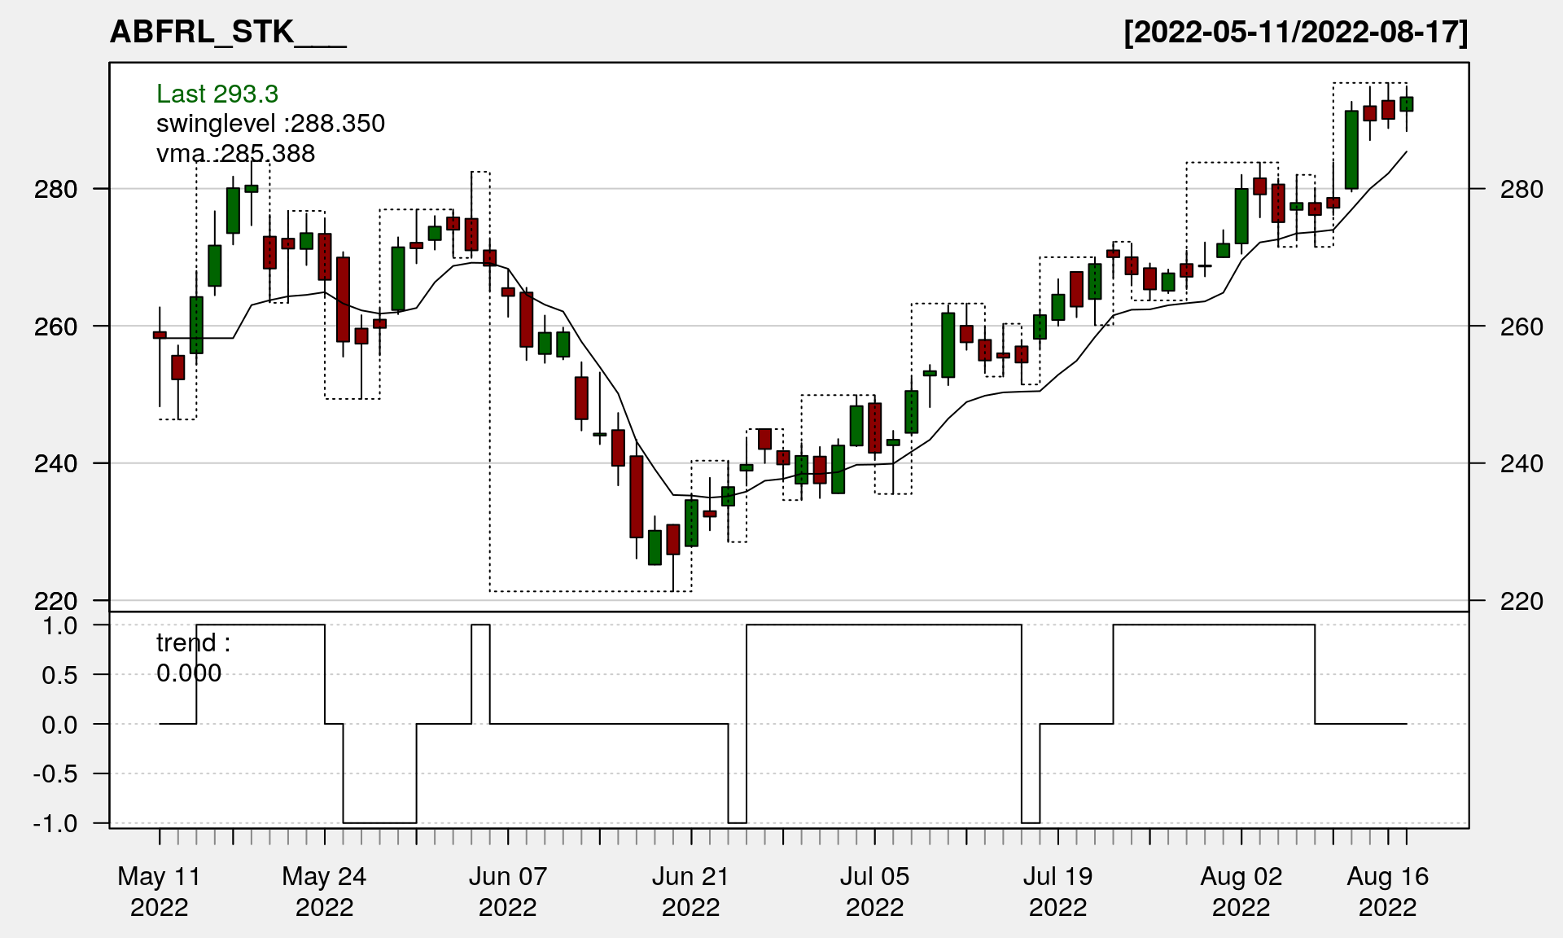Viewport: 1563px width, 938px height.
Task: Click the 1.0 trend axis label
Action: pyautogui.click(x=60, y=625)
